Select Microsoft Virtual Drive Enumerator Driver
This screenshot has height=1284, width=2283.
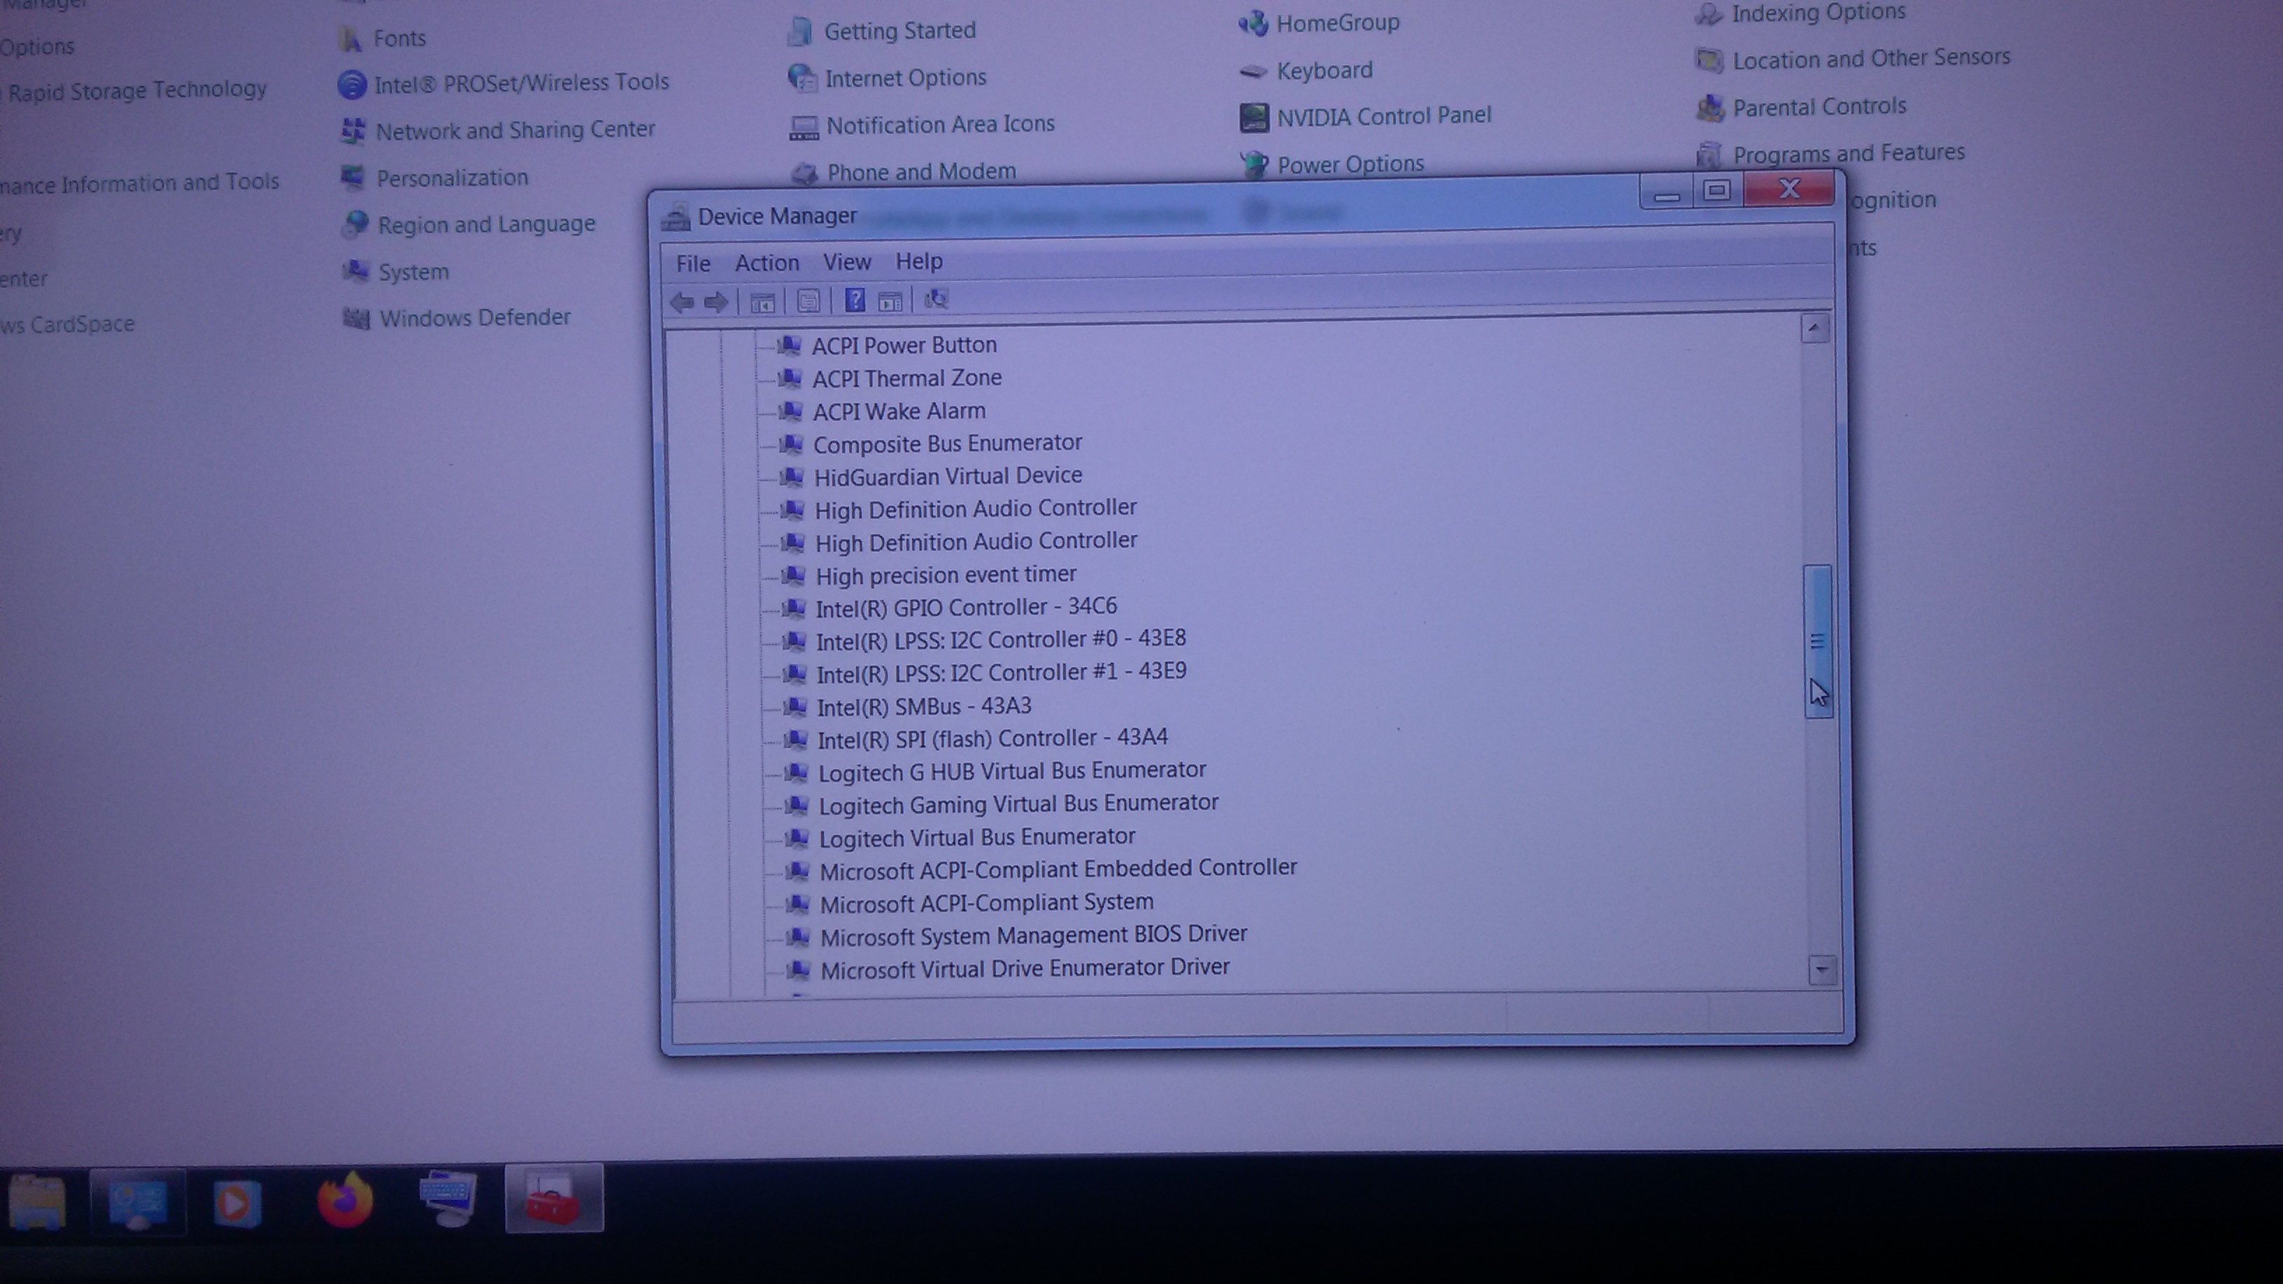coord(1025,968)
